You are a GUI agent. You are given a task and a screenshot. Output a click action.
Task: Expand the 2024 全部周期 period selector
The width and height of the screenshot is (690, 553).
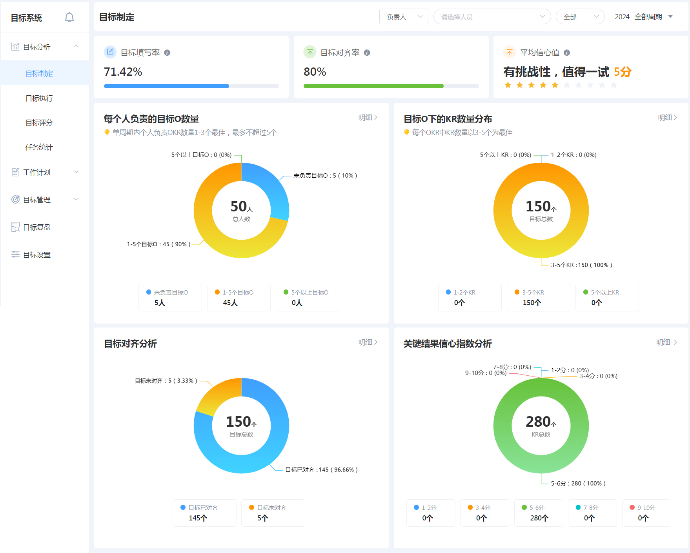[x=643, y=17]
